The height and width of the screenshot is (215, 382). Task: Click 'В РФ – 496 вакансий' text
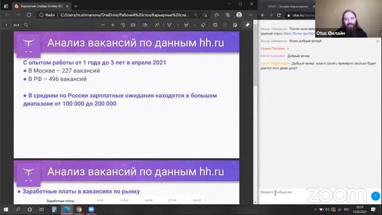[57, 79]
